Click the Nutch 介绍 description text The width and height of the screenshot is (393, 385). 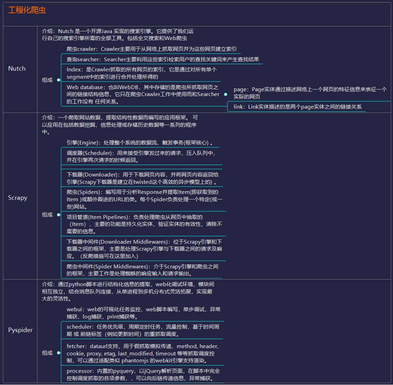pyautogui.click(x=118, y=35)
